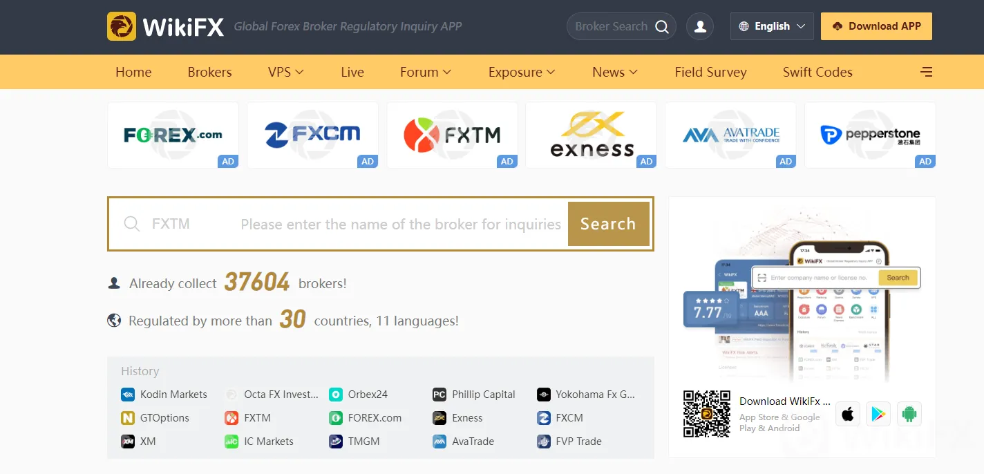
Task: Open the FOREX.com ad banner
Action: point(173,135)
